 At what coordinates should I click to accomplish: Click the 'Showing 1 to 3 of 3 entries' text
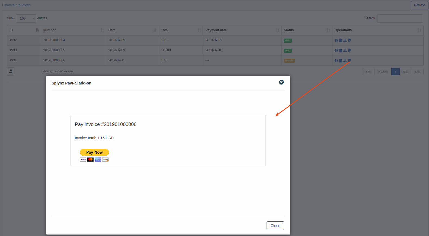point(58,71)
